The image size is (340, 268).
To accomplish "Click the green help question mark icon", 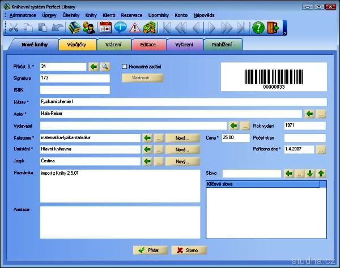I will pos(258,27).
